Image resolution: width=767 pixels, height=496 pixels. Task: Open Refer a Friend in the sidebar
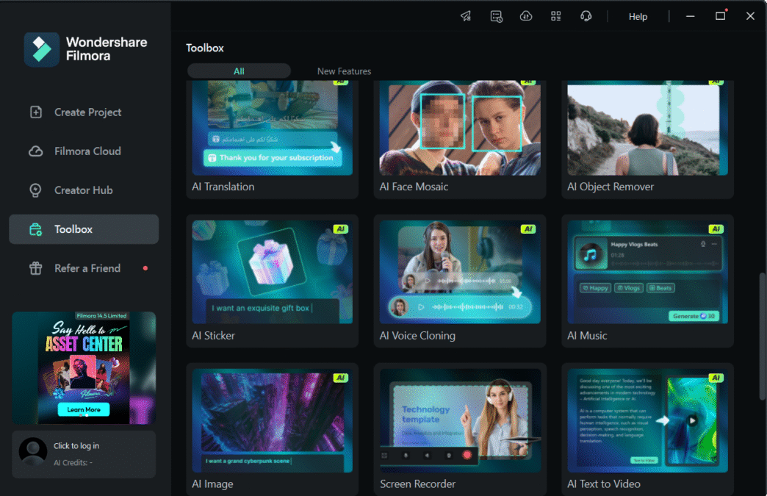point(84,268)
